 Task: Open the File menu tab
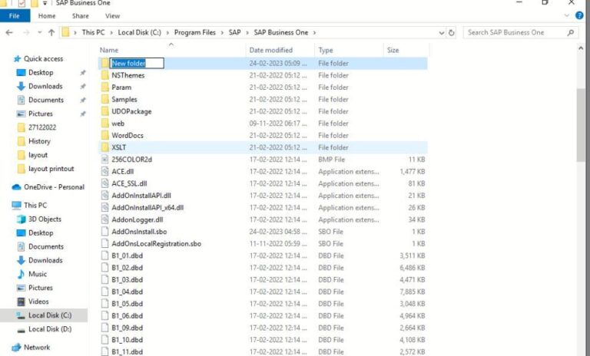pyautogui.click(x=15, y=16)
